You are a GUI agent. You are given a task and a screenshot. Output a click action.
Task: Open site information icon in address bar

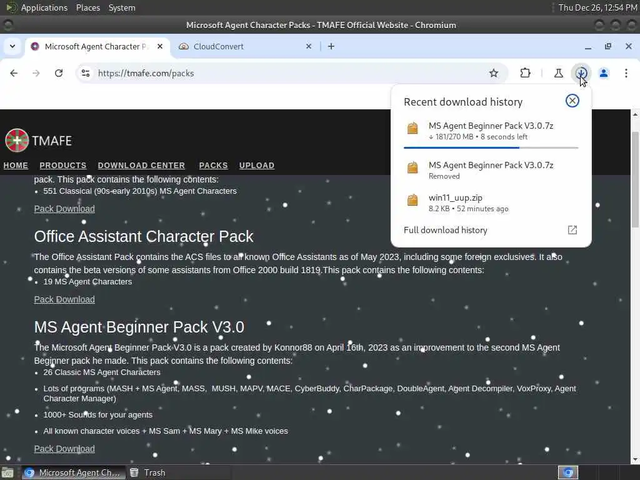pyautogui.click(x=86, y=73)
